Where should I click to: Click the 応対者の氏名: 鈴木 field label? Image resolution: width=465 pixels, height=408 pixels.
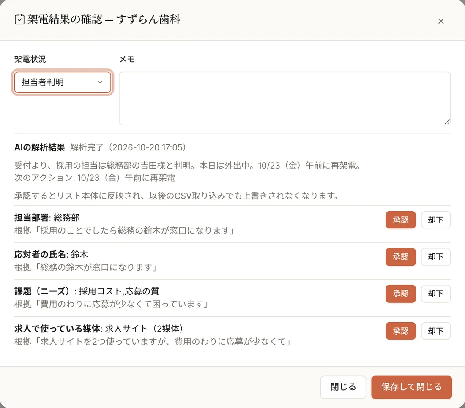[x=51, y=255]
